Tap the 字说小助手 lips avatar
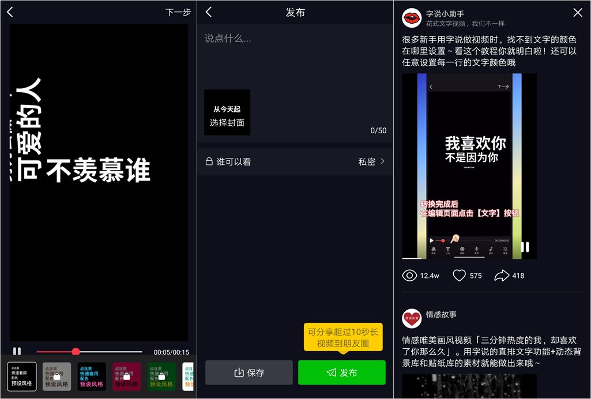Screen dimensions: 591x399 [x=411, y=16]
